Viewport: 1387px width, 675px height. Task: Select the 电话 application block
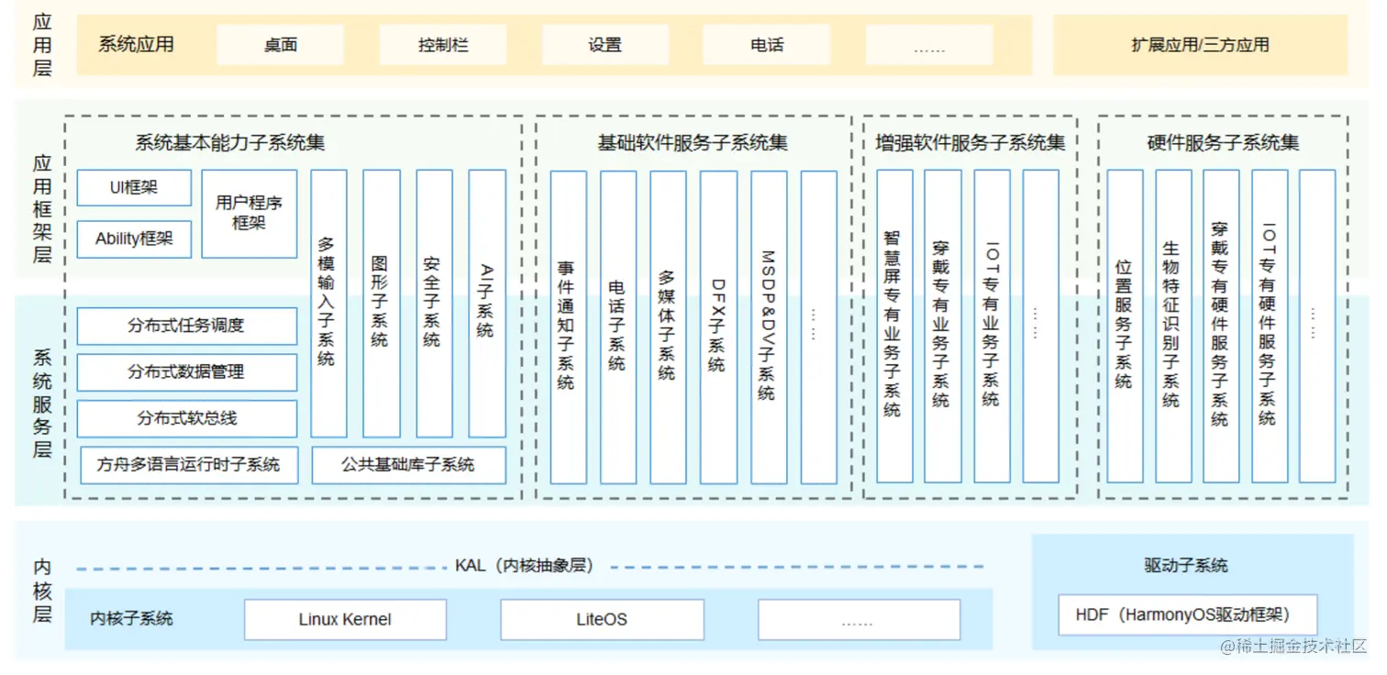point(765,44)
